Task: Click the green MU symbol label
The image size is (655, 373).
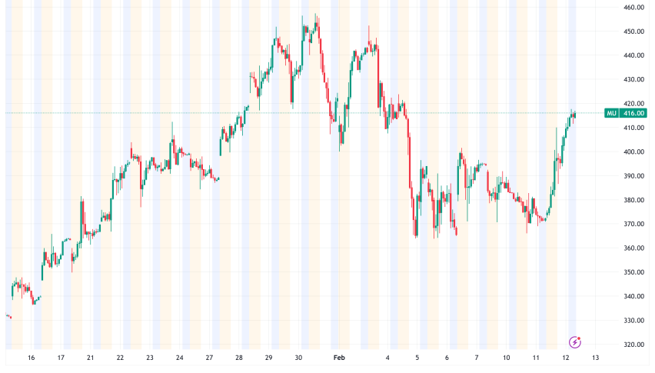Action: 612,113
